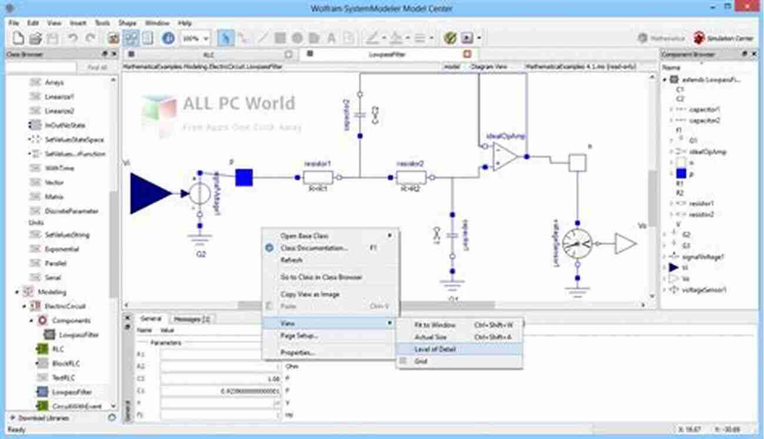Redo via the toolbar arrow icon

(90, 39)
